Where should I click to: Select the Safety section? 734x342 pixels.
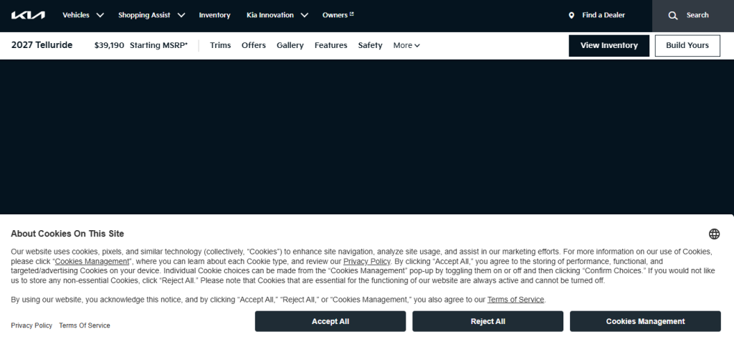coord(370,45)
